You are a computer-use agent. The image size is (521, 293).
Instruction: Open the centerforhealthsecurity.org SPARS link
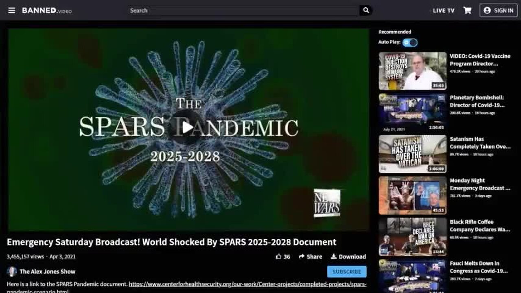pos(248,284)
